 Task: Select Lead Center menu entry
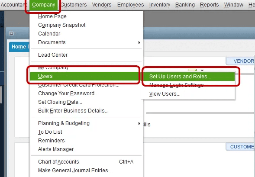tap(86, 55)
